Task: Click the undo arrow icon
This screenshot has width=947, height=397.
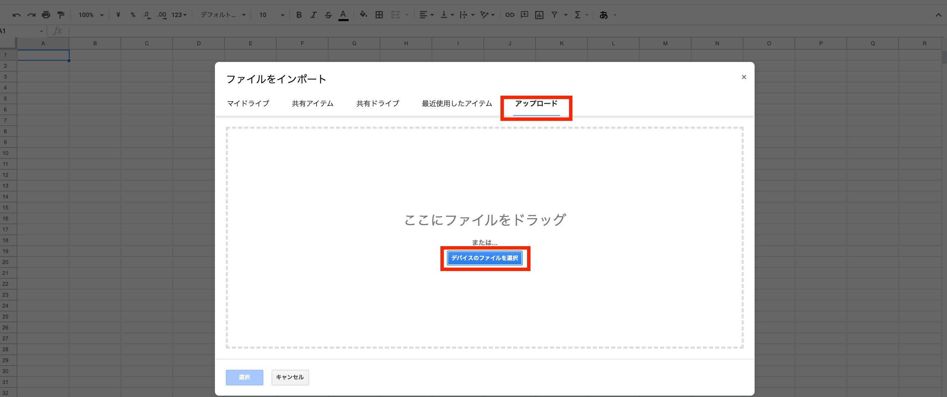Action: point(16,15)
